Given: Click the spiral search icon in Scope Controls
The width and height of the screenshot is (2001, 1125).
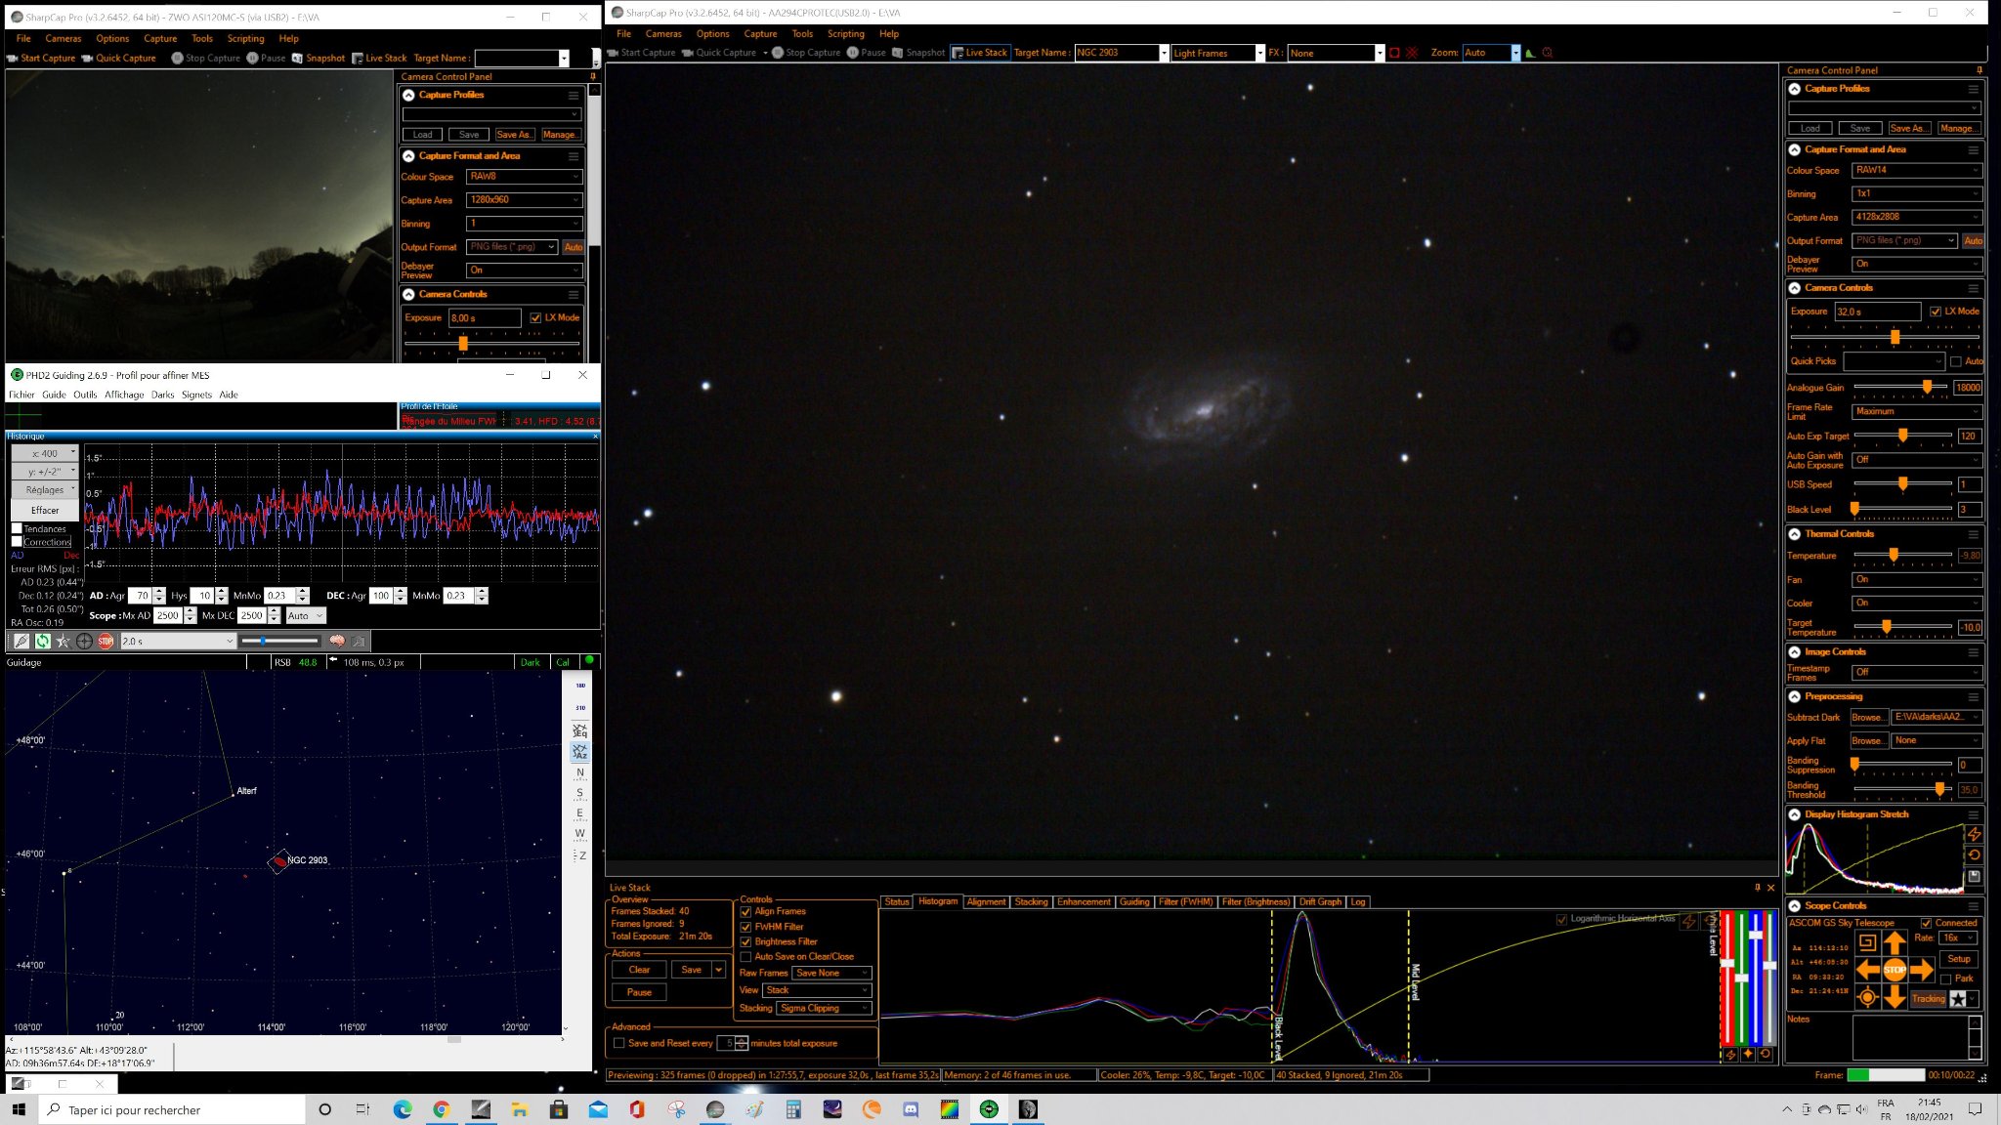Looking at the screenshot, I should click(1867, 941).
